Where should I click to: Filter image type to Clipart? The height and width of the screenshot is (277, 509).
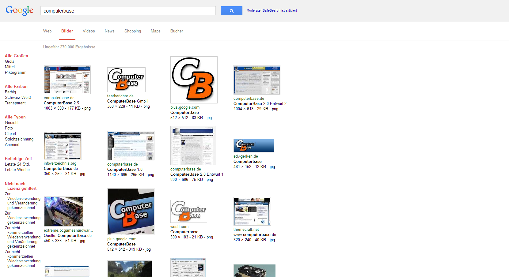pyautogui.click(x=10, y=133)
